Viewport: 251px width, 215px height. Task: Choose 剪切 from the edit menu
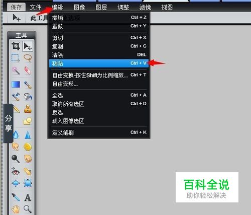click(x=99, y=38)
